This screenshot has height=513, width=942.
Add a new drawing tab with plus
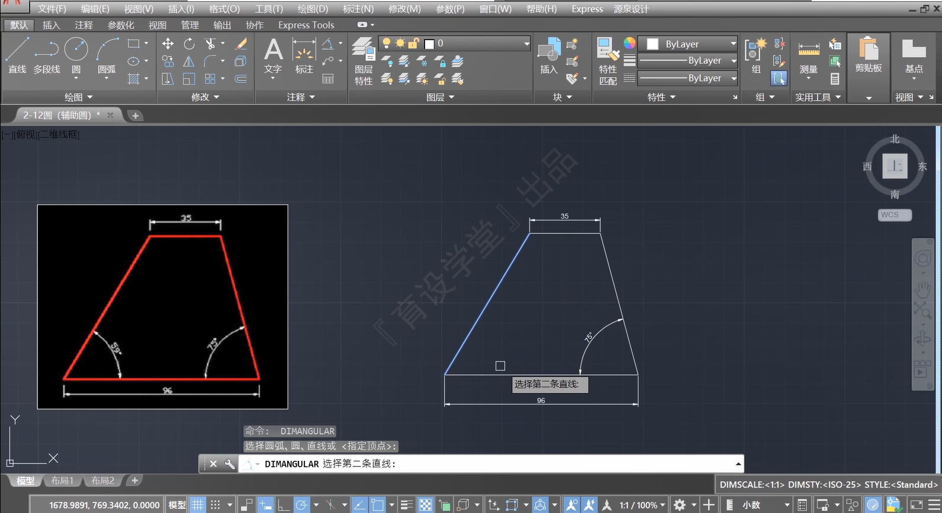pyautogui.click(x=135, y=115)
